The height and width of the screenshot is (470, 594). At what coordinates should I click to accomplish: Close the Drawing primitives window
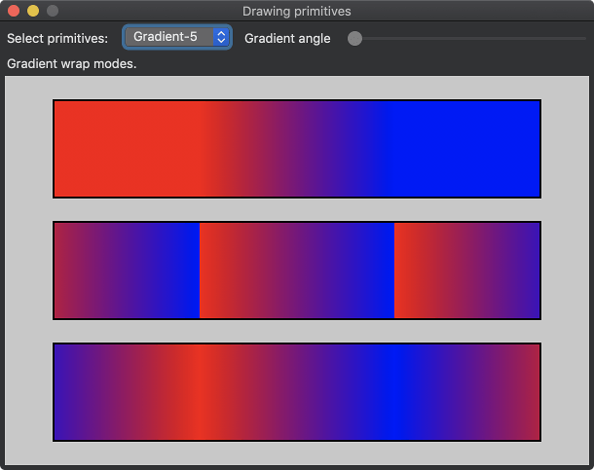coord(14,11)
